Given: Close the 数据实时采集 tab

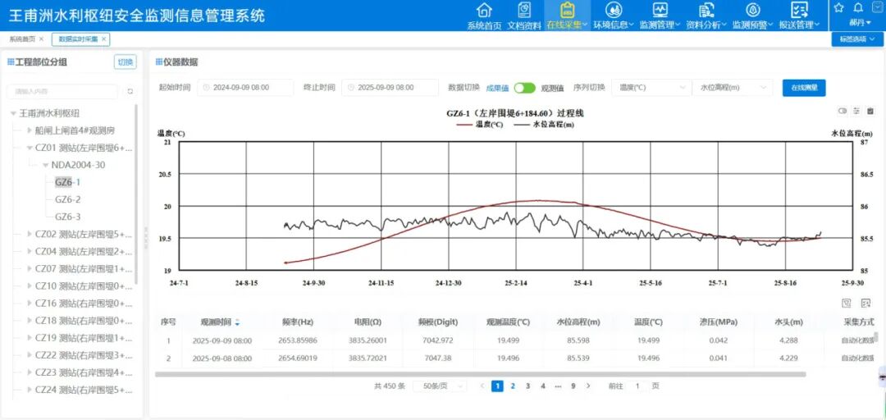Looking at the screenshot, I should tap(104, 39).
